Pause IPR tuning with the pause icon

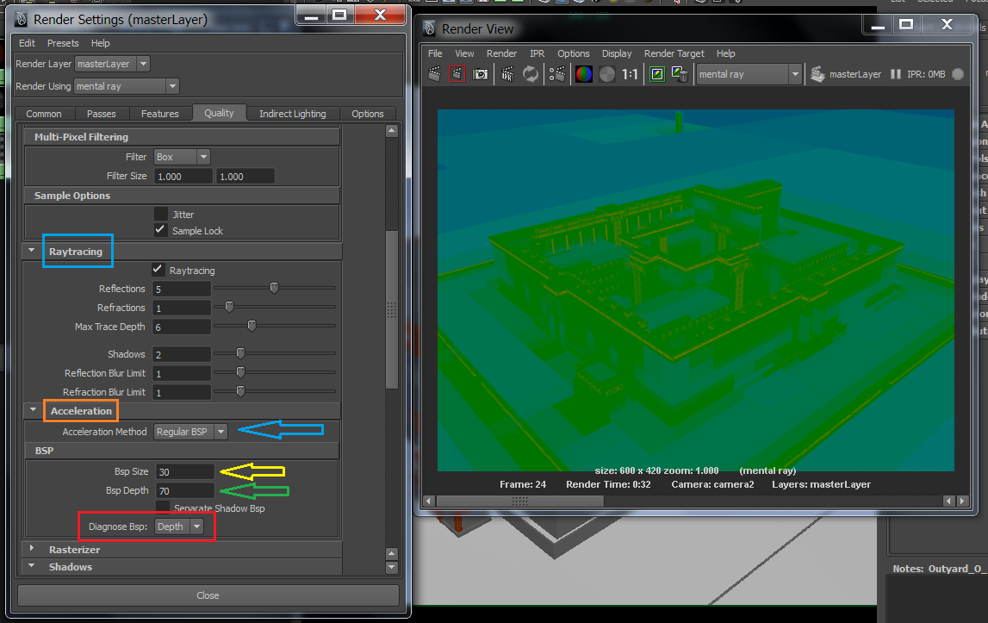(895, 74)
